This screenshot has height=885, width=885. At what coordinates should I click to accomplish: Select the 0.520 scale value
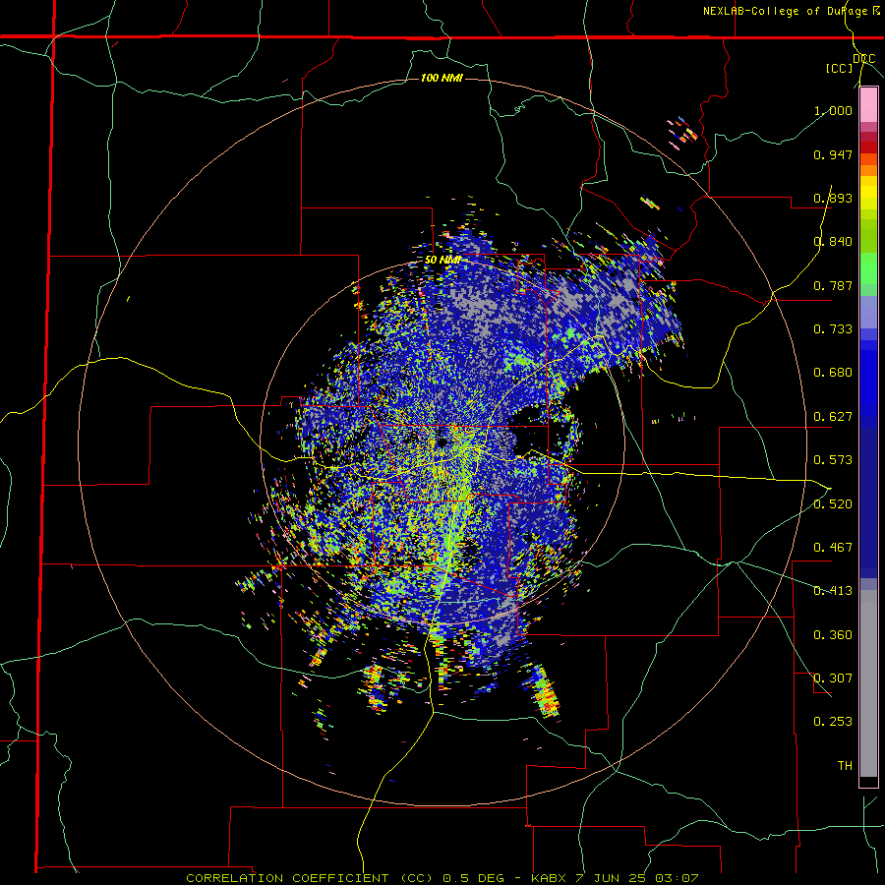pos(833,503)
